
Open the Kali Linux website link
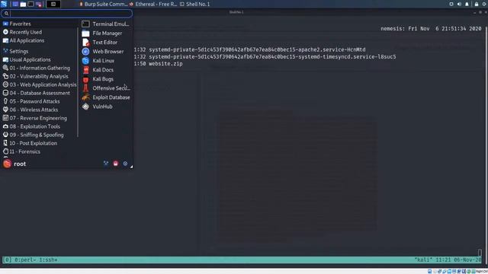point(106,61)
